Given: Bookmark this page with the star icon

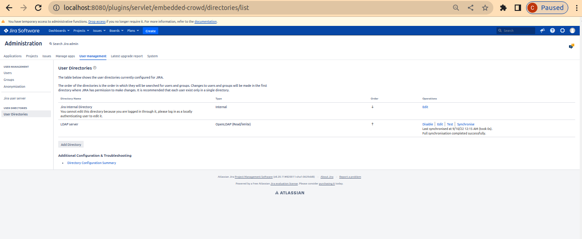Looking at the screenshot, I should coord(485,8).
